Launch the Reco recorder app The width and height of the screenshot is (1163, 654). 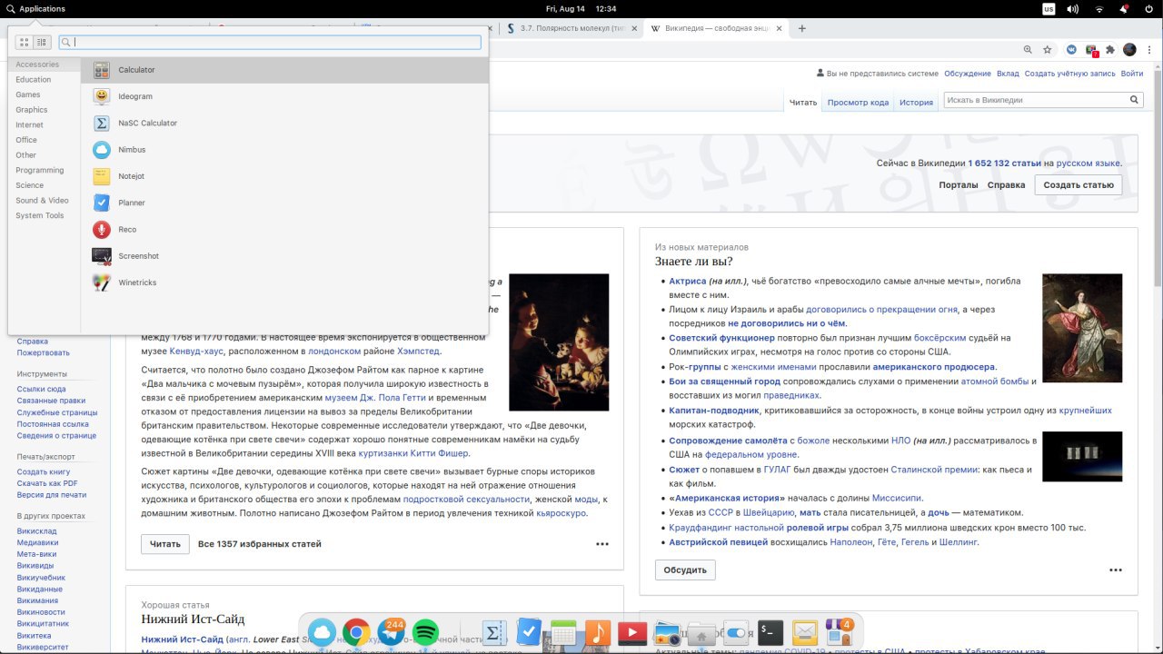[x=284, y=229]
